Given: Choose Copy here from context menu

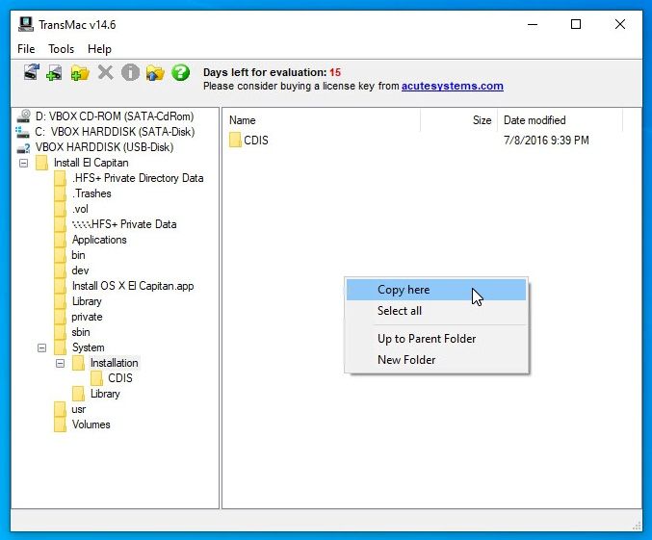Looking at the screenshot, I should 404,290.
